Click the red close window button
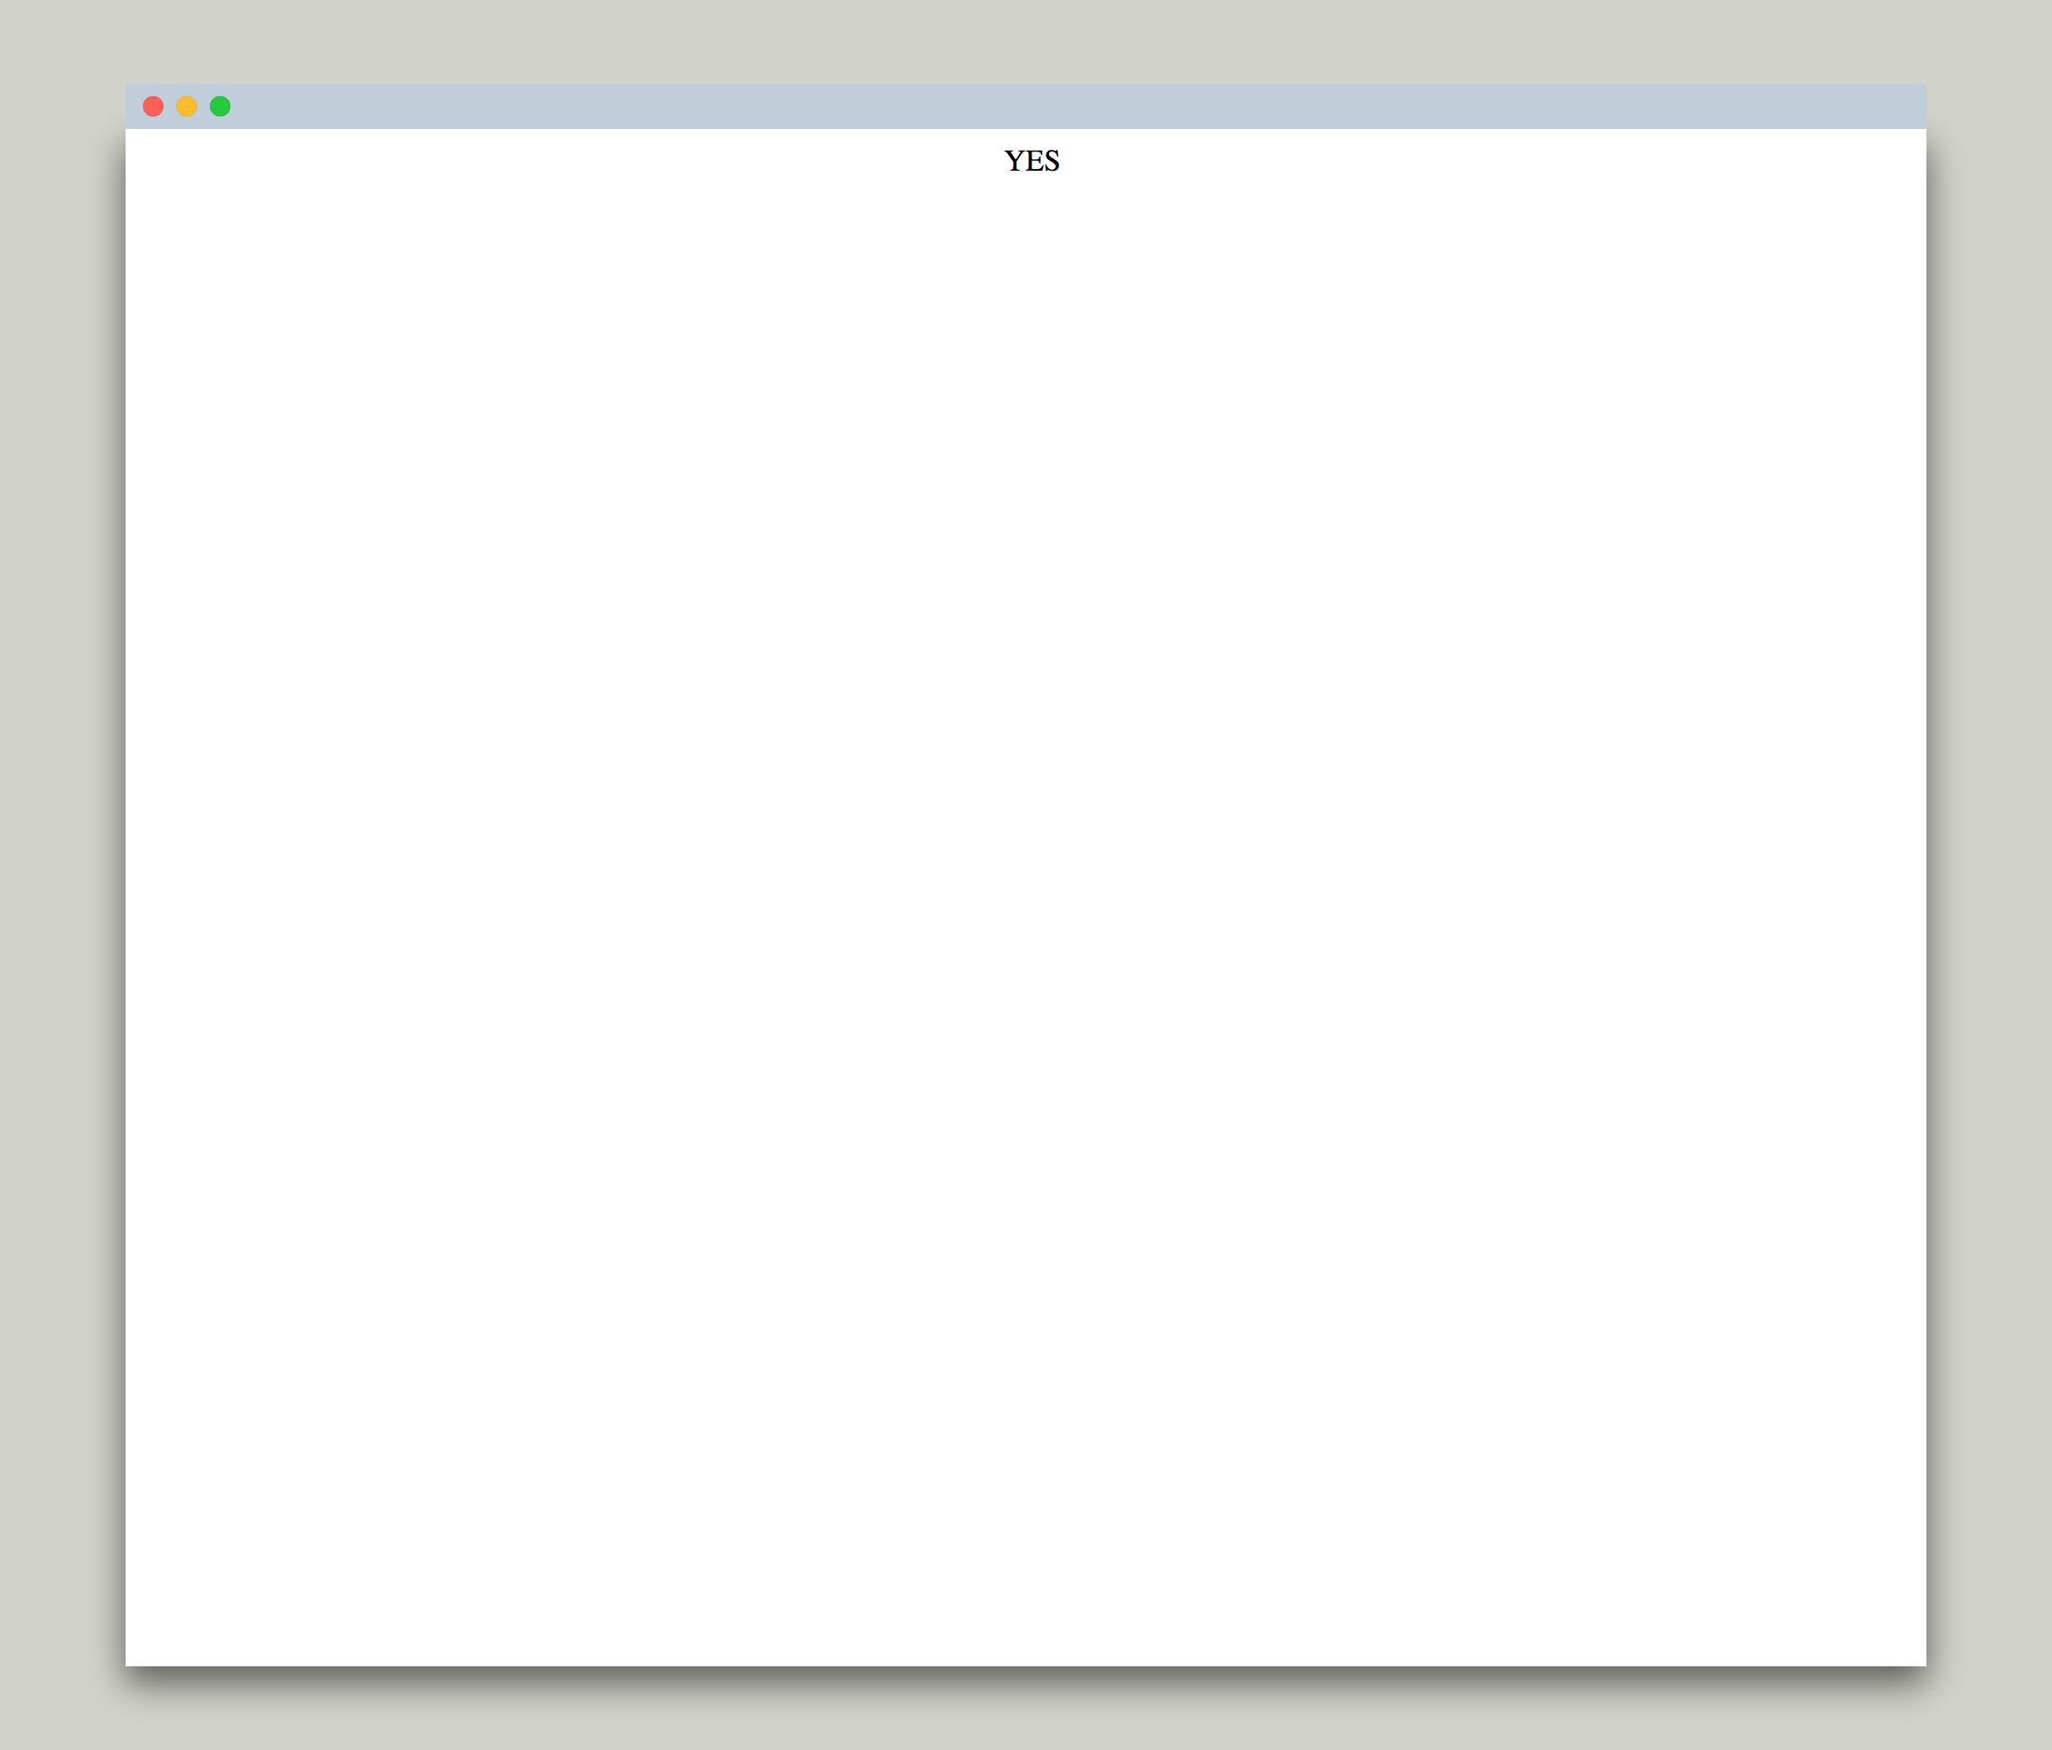This screenshot has height=1750, width=2052. [153, 106]
